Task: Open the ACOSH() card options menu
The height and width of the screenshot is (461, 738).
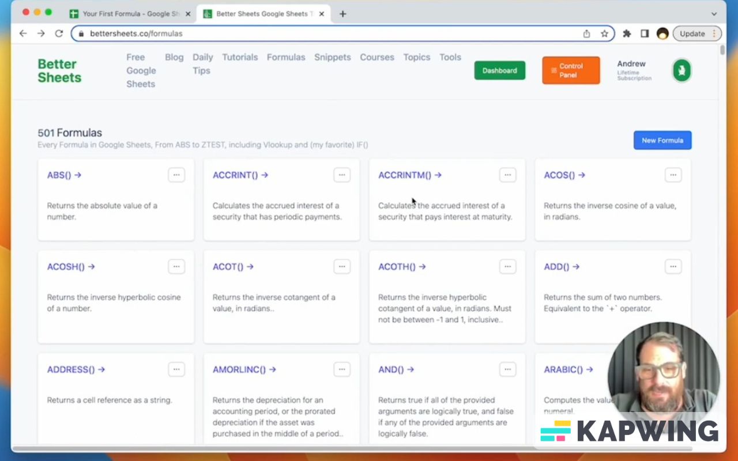Action: (x=176, y=266)
